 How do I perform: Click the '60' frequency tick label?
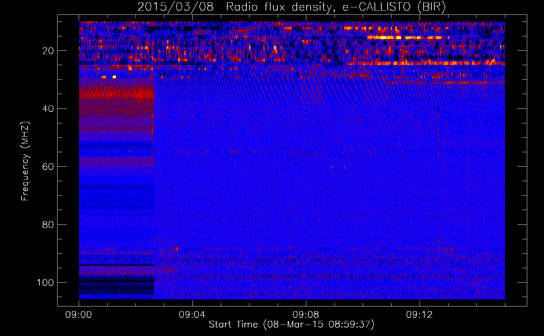(x=48, y=167)
